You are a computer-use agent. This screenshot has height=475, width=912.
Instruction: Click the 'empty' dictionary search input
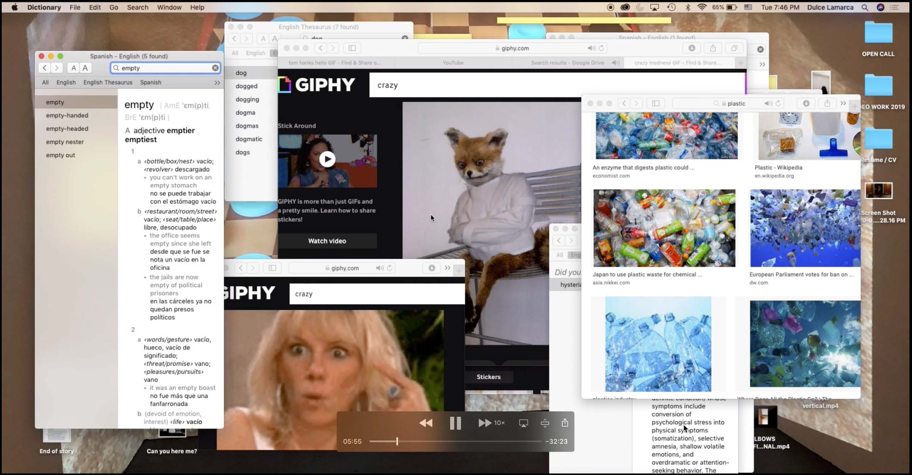(166, 68)
